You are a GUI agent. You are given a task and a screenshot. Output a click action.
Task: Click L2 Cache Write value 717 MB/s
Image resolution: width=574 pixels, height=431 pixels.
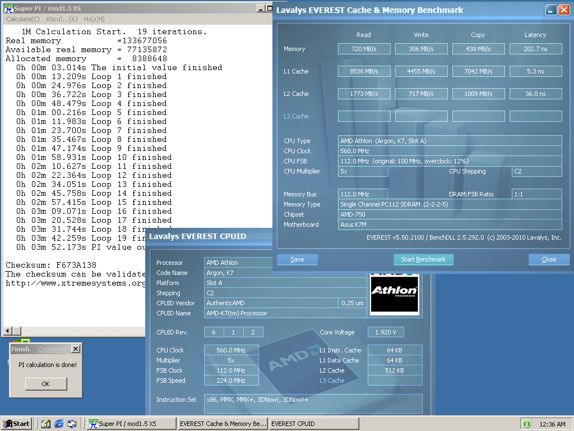coord(422,94)
